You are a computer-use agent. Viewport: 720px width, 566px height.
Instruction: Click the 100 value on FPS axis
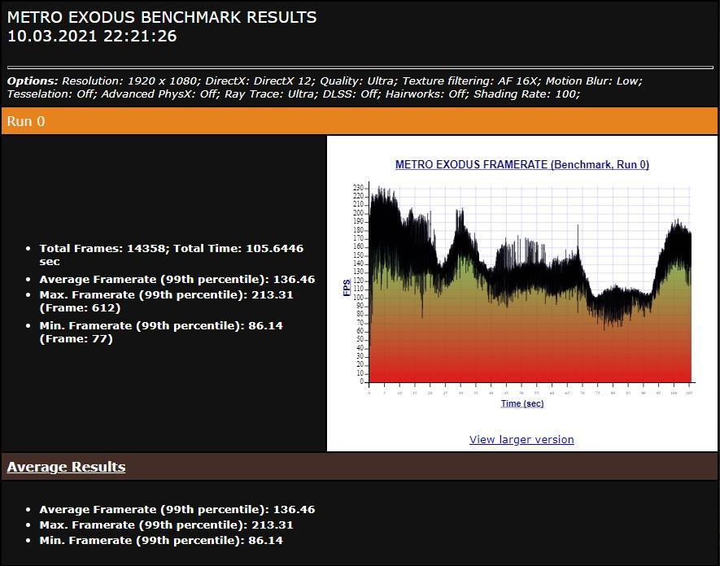pos(358,298)
